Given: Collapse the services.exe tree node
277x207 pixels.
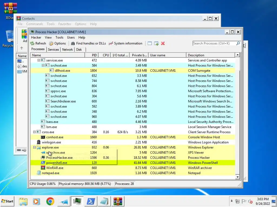Looking at the screenshot, I should pyautogui.click(x=39, y=60).
